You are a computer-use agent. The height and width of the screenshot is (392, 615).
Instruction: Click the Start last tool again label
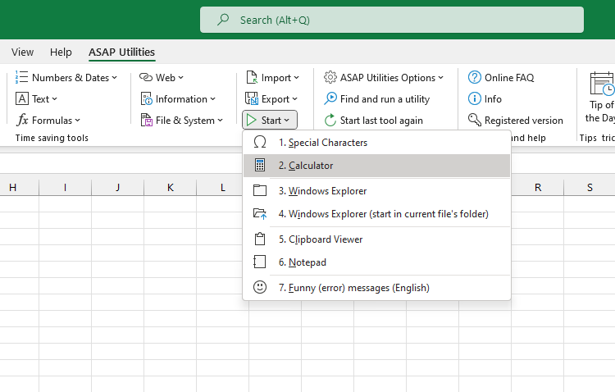[x=381, y=121]
